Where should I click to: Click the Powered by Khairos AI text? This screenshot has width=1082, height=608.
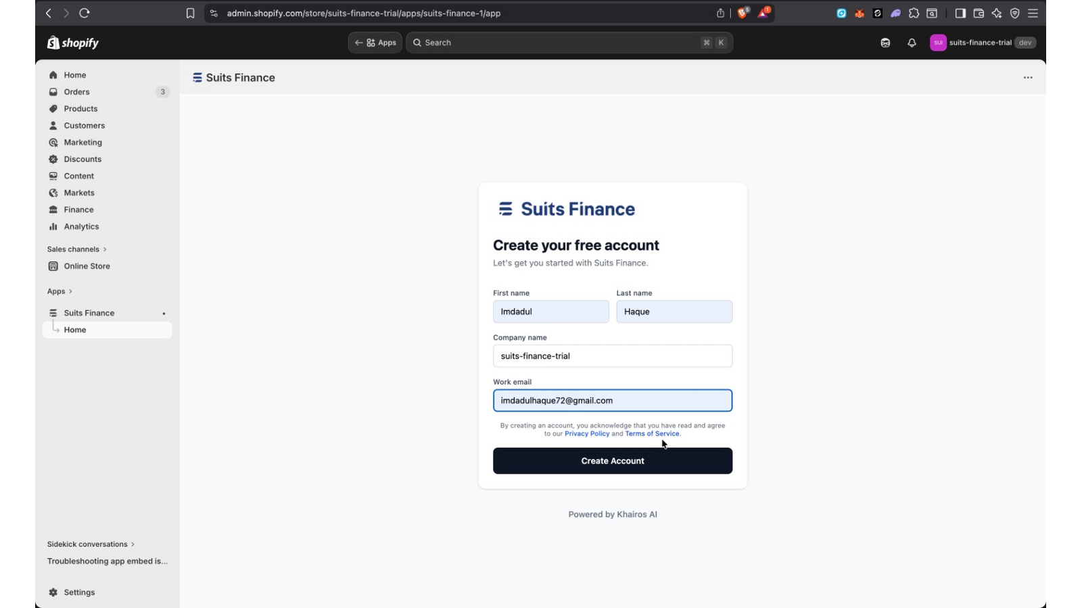point(613,515)
